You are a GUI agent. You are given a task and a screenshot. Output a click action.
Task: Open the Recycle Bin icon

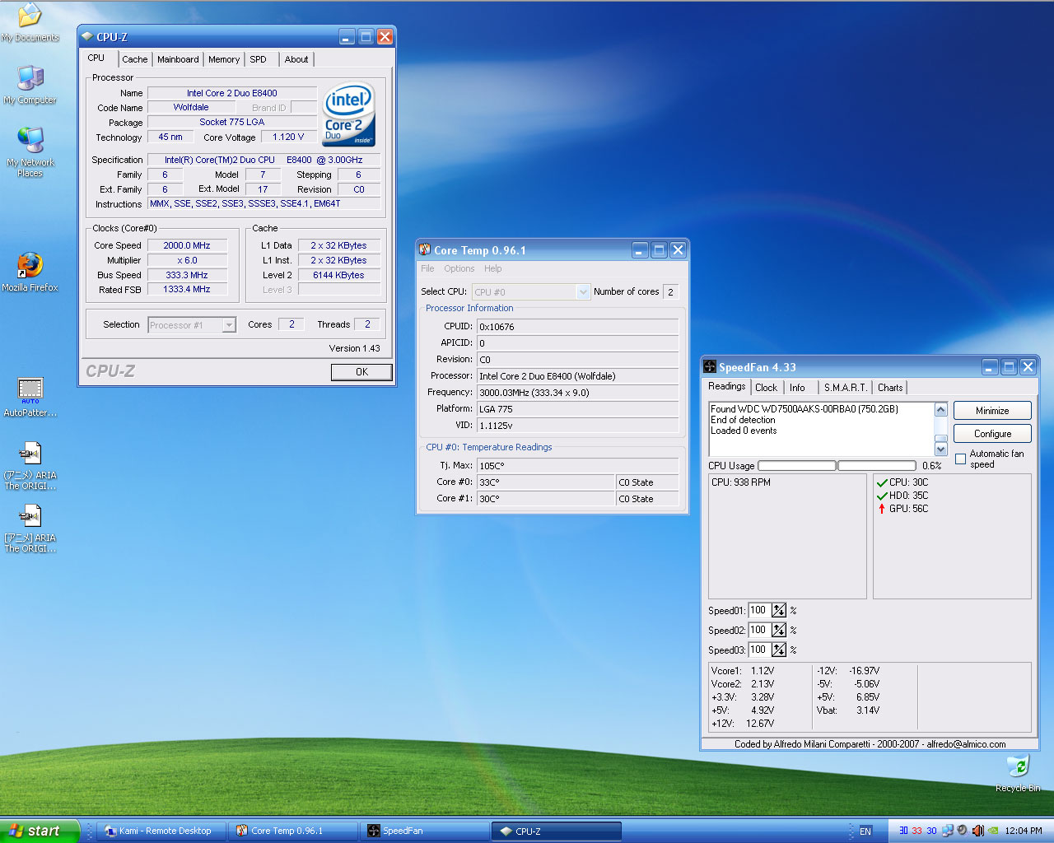[1018, 767]
